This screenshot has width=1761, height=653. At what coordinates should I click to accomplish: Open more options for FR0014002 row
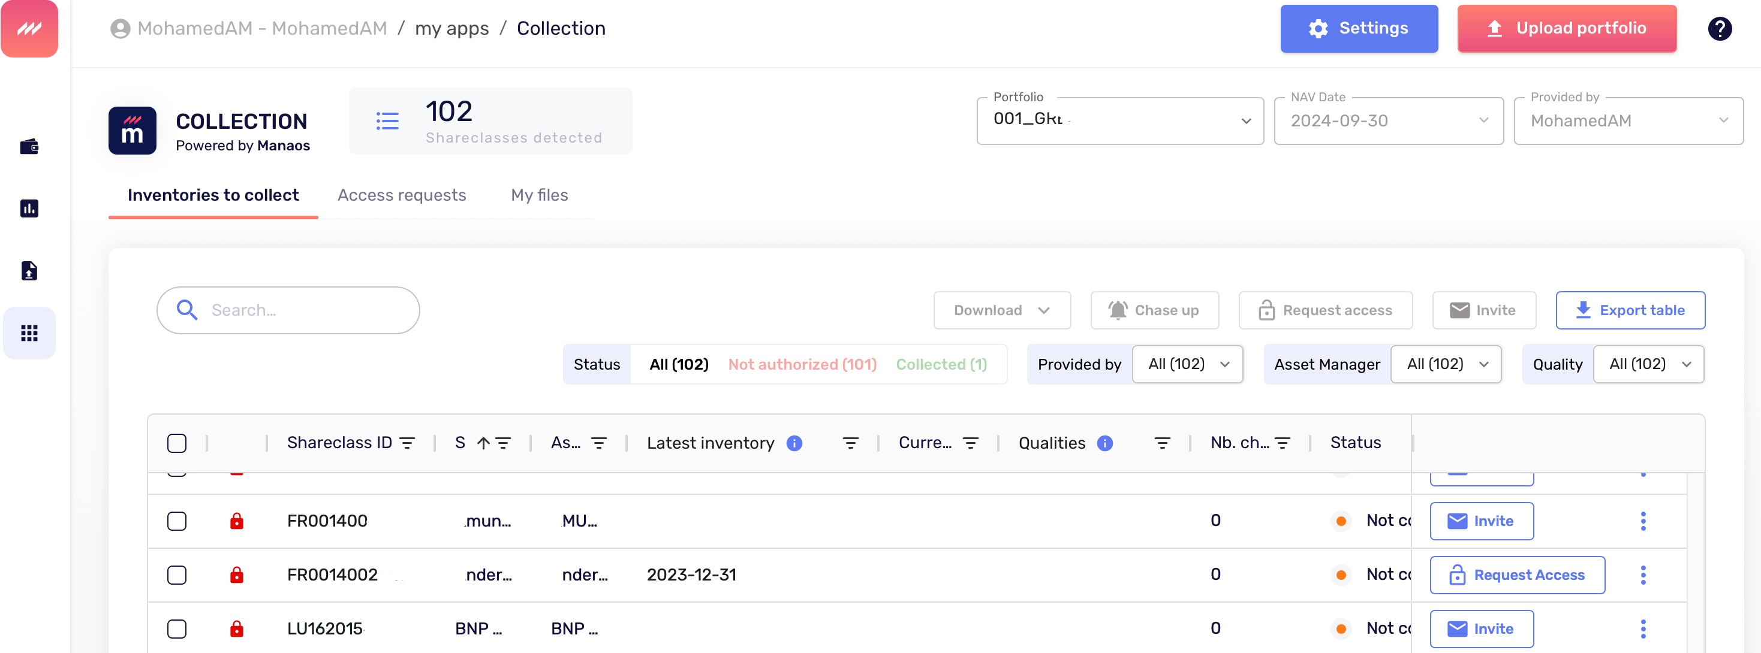(1643, 575)
